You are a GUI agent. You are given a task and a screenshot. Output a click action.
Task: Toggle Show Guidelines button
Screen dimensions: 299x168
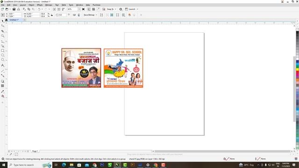pos(98,9)
